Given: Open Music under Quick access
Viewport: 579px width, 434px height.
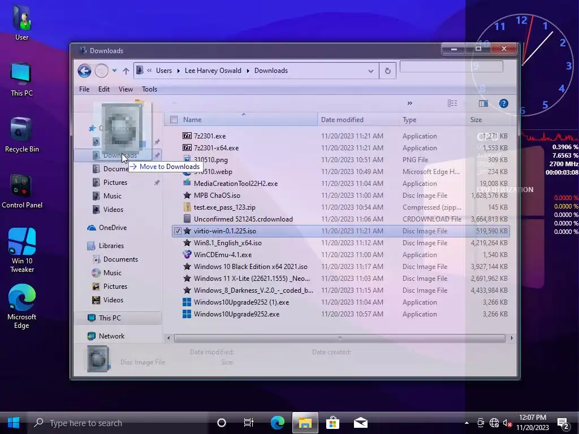Looking at the screenshot, I should [x=113, y=196].
